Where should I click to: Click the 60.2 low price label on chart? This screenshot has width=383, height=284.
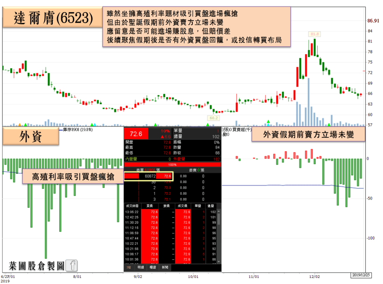click(213, 118)
